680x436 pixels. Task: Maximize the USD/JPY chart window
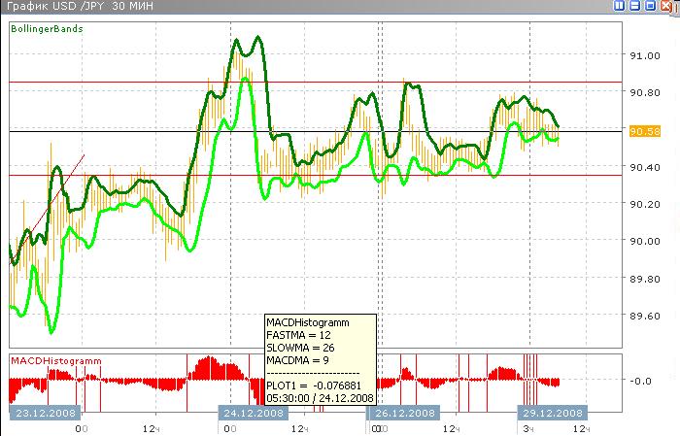pyautogui.click(x=650, y=6)
